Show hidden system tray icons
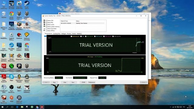194x109 pixels. pyautogui.click(x=171, y=107)
